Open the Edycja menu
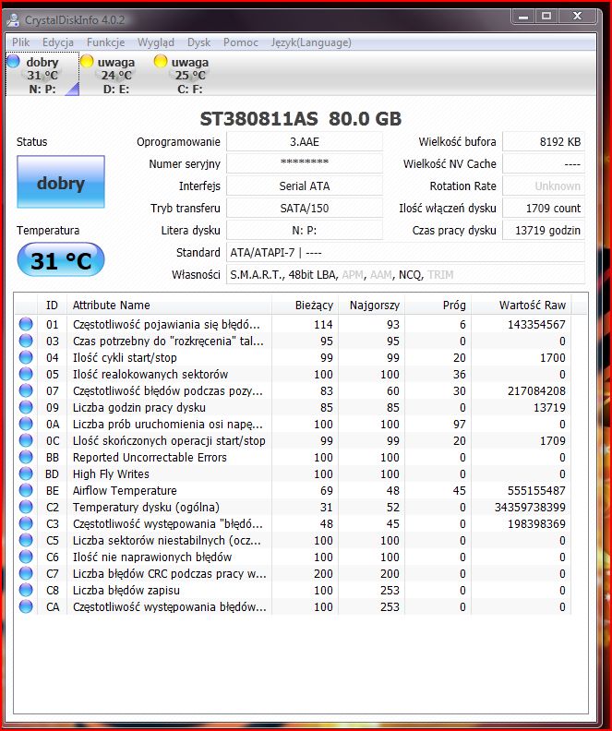Viewport: 612px width, 731px height. click(x=58, y=42)
